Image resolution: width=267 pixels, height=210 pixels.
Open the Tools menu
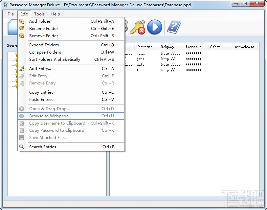(x=39, y=14)
